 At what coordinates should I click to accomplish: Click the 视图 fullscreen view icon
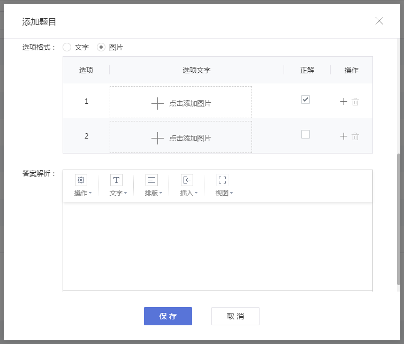pyautogui.click(x=222, y=180)
